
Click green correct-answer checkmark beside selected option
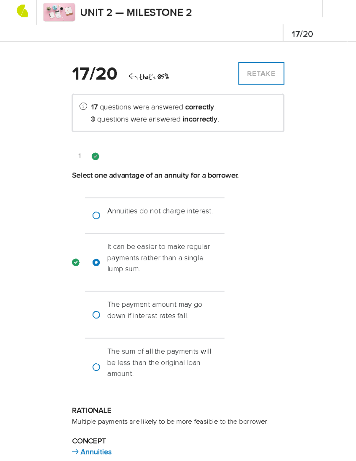point(76,262)
